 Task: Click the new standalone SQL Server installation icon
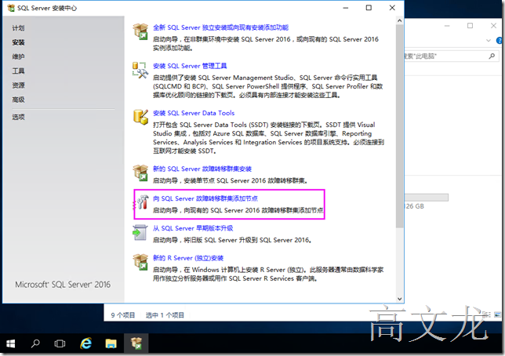[x=140, y=31]
